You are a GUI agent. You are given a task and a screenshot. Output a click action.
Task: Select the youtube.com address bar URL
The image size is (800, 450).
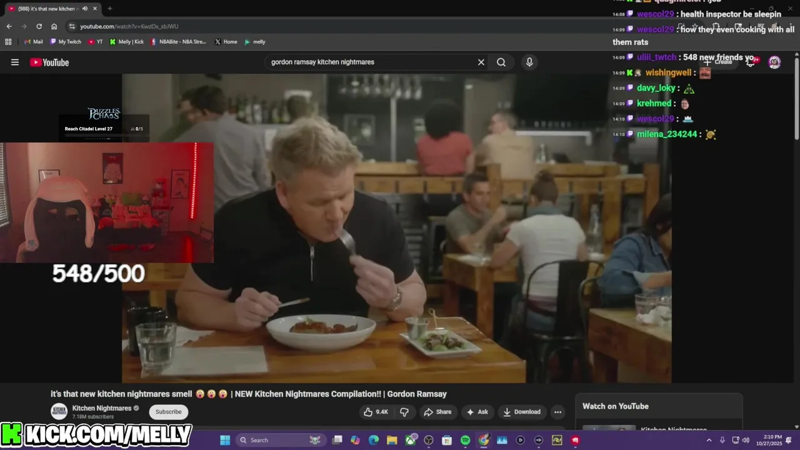coord(129,26)
